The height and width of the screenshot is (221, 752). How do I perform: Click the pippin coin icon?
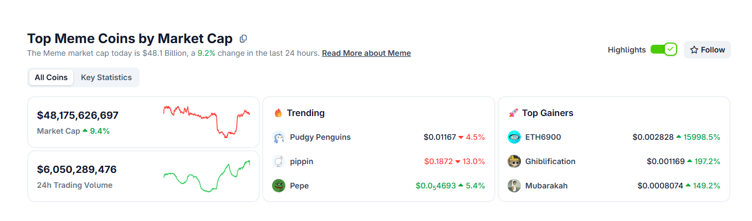[279, 161]
